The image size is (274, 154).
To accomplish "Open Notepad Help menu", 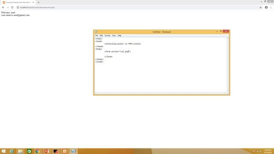I will click(119, 36).
